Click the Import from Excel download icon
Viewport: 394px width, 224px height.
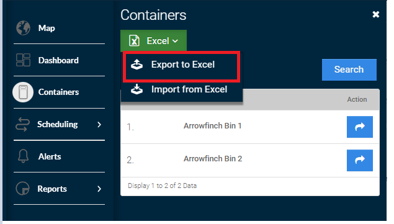pyautogui.click(x=137, y=89)
